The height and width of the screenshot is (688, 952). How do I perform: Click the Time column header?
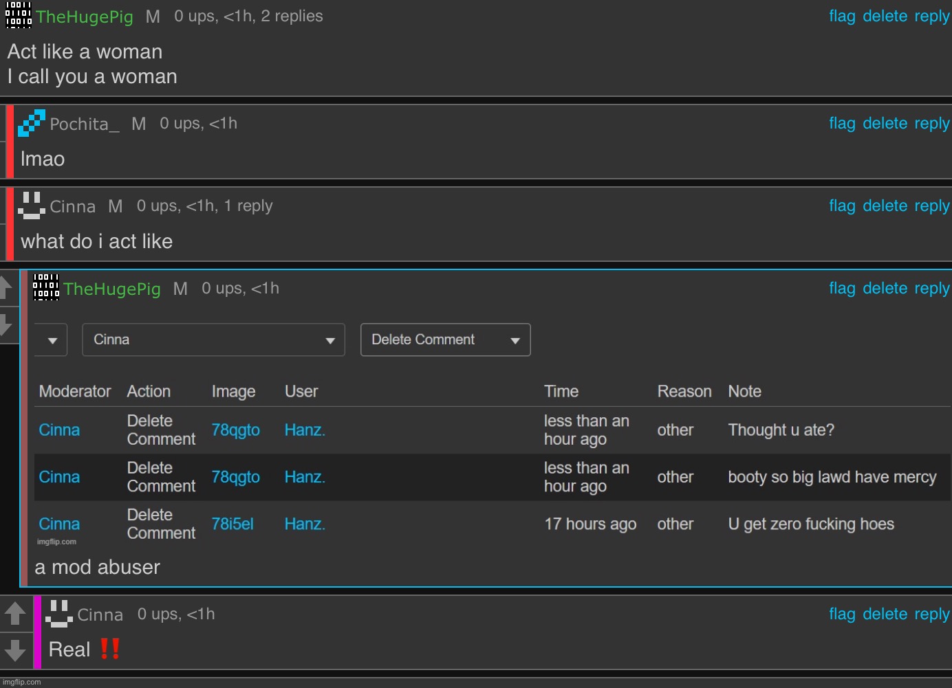click(x=561, y=391)
